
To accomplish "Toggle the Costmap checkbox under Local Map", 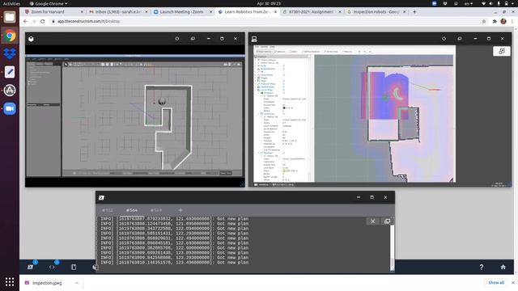I will tap(284, 114).
